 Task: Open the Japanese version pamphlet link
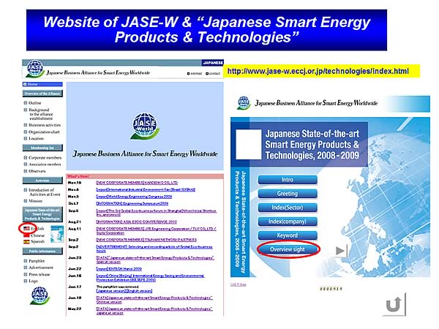(x=111, y=291)
